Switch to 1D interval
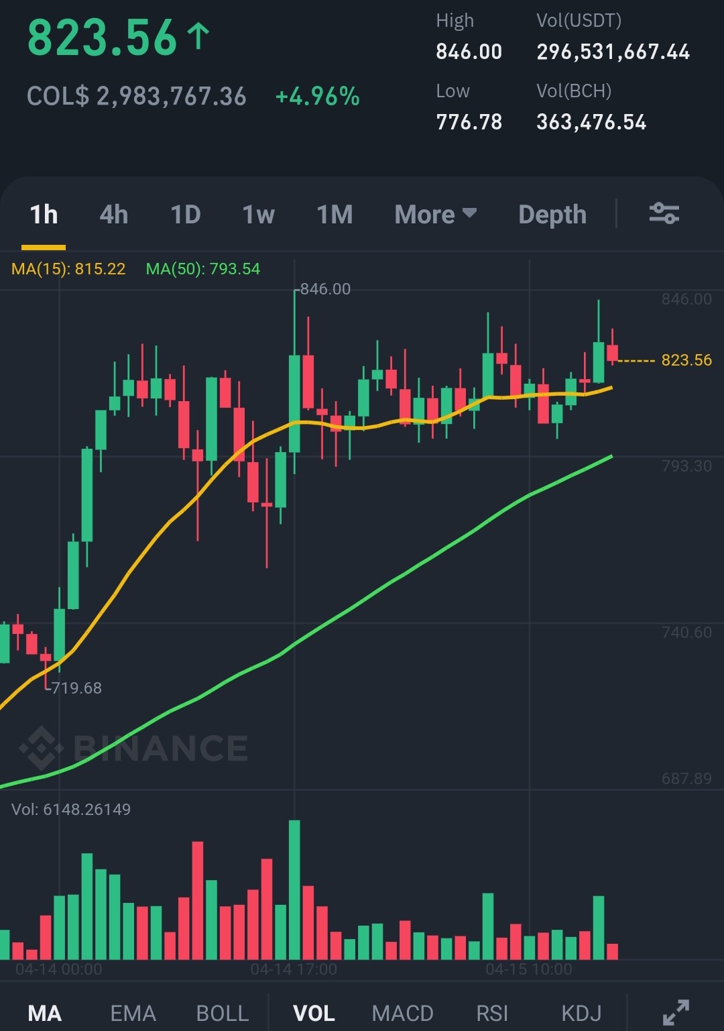The image size is (724, 1031). pyautogui.click(x=186, y=215)
